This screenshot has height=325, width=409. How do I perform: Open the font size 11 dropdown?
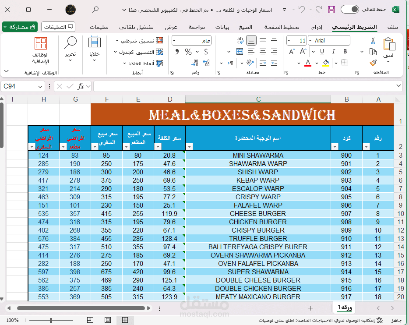[289, 40]
